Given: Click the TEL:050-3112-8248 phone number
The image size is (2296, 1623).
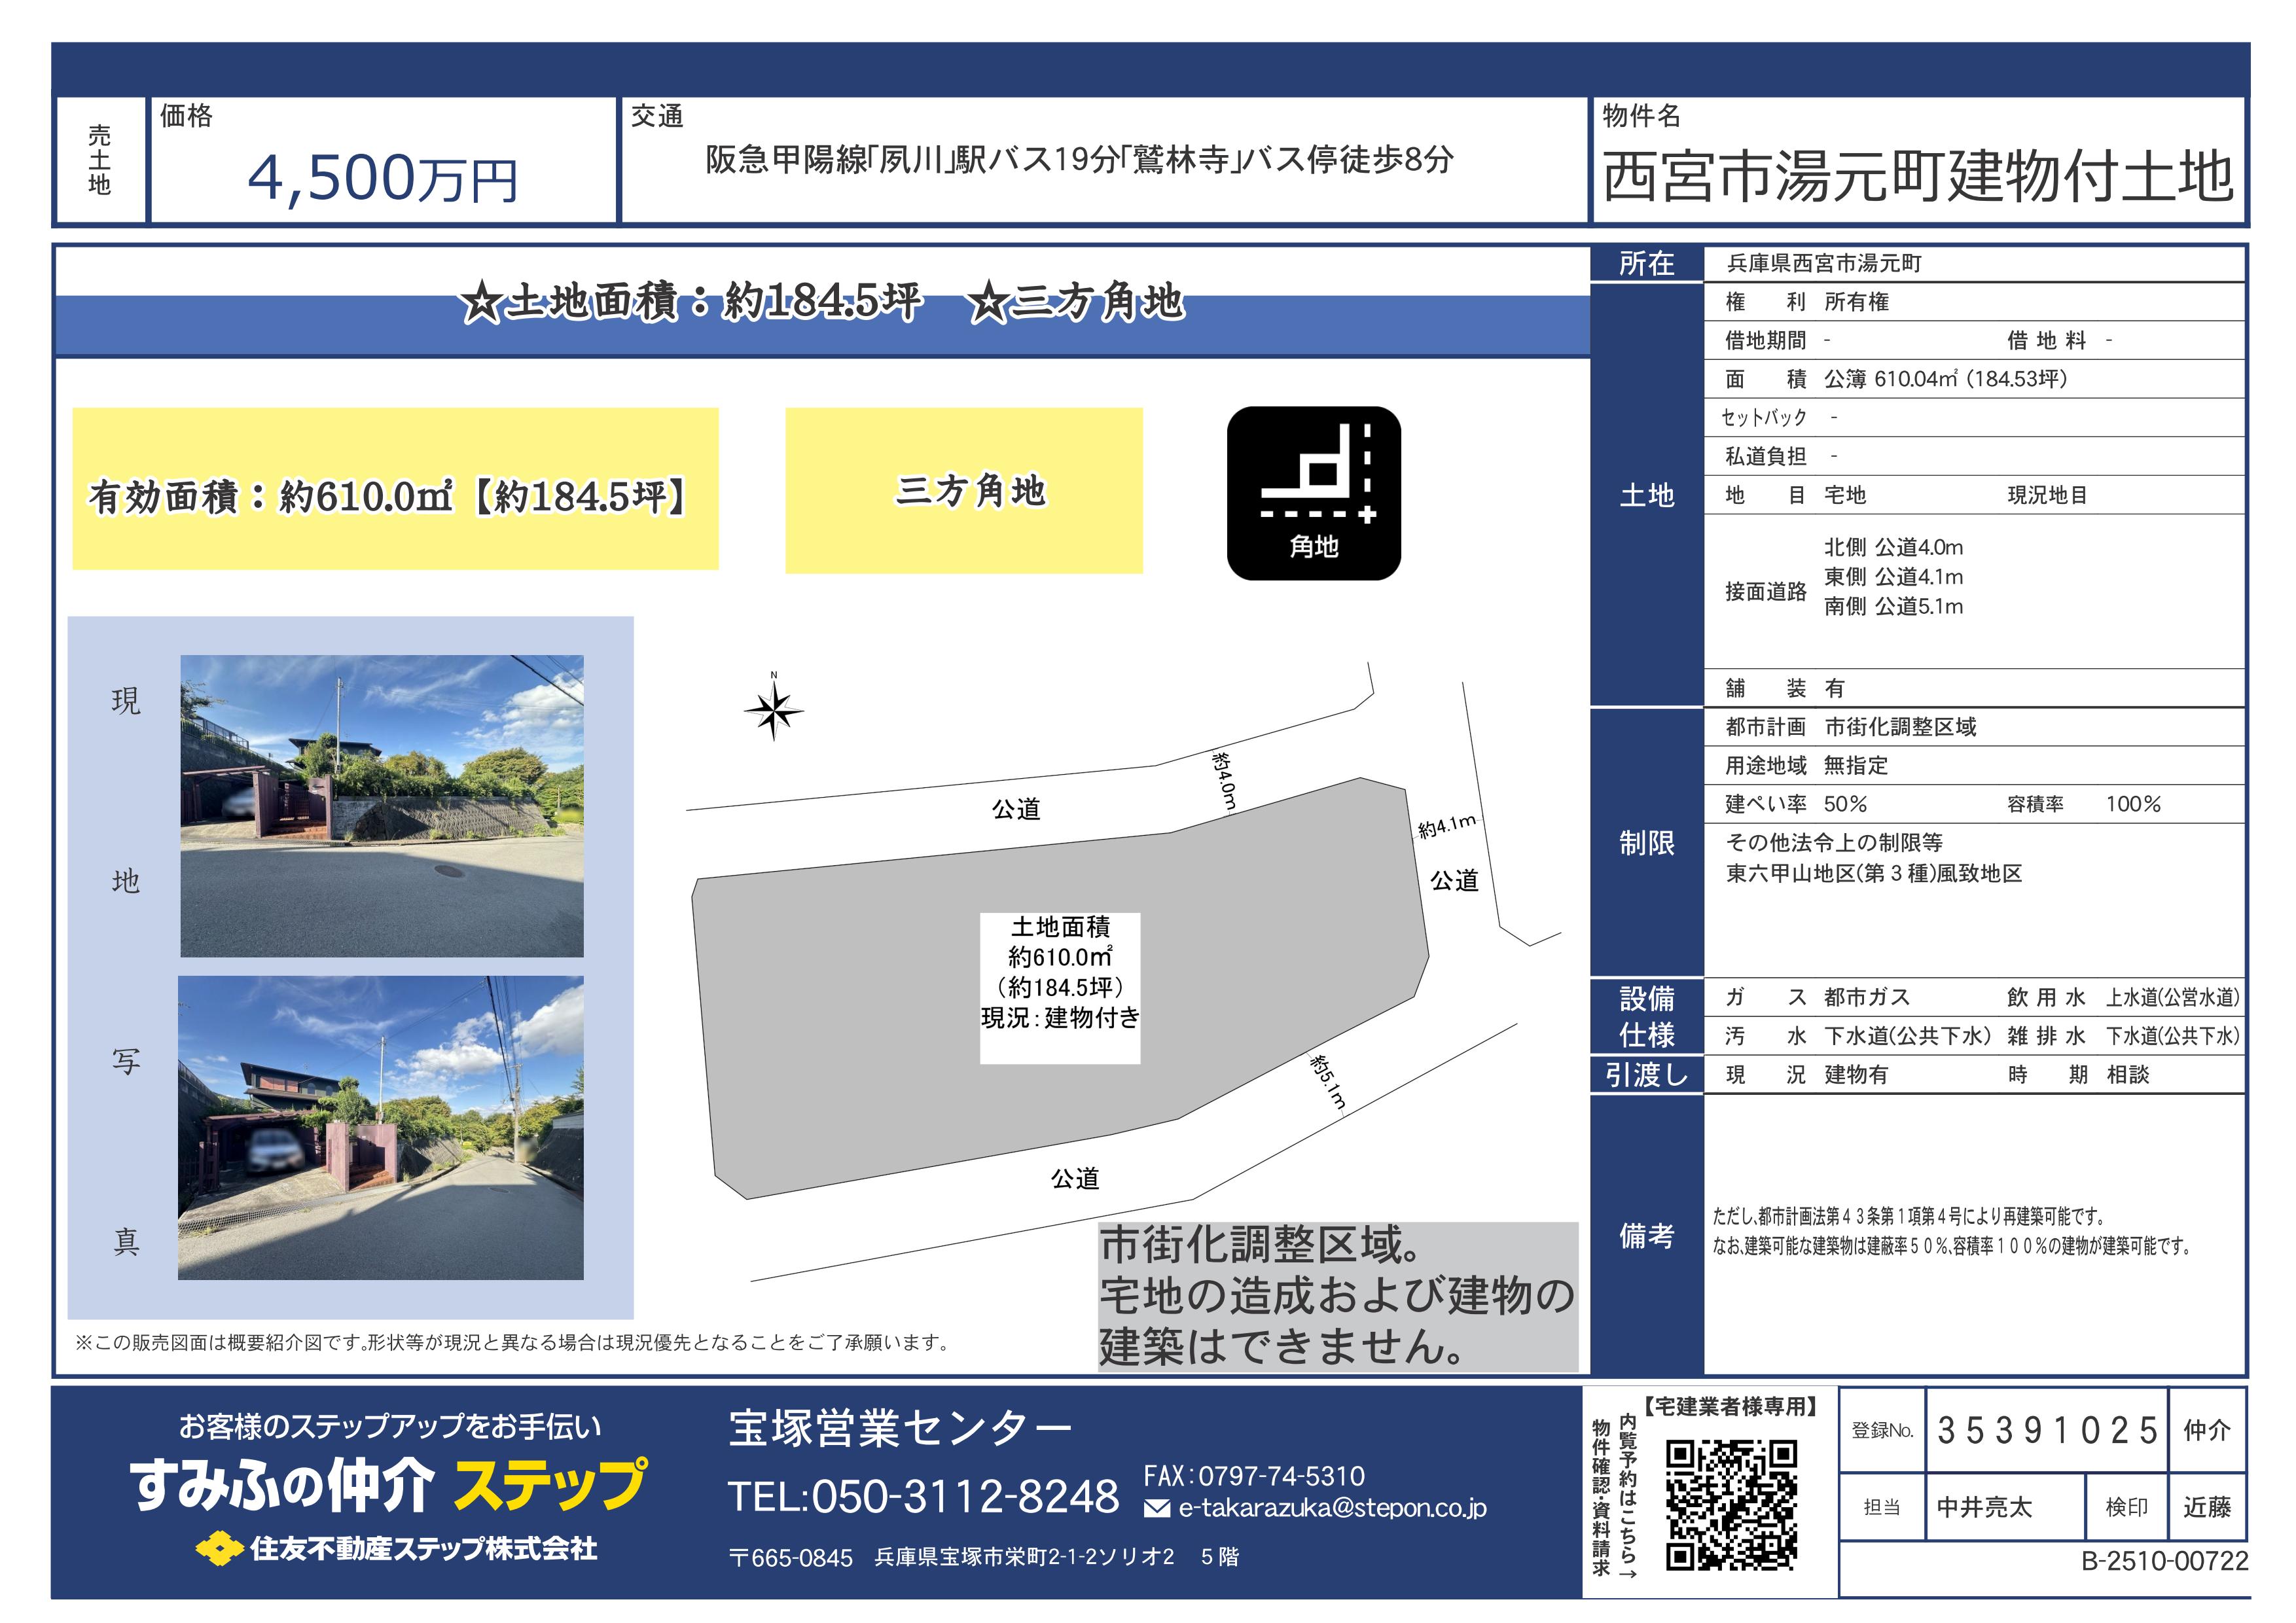Looking at the screenshot, I should pos(923,1497).
